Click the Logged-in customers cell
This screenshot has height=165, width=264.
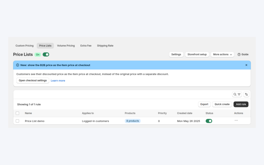pyautogui.click(x=95, y=121)
